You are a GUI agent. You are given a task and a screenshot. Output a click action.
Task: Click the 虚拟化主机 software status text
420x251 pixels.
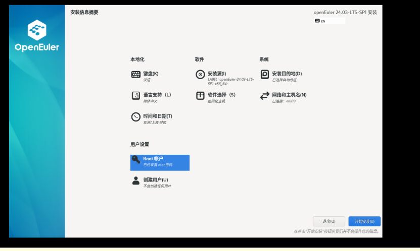216,101
